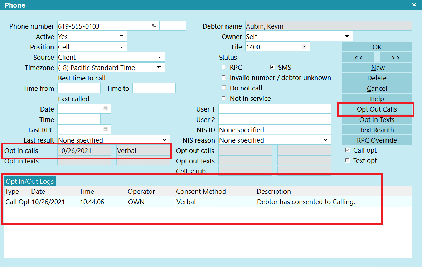
Task: Click the Time to field
Action: pos(154,88)
